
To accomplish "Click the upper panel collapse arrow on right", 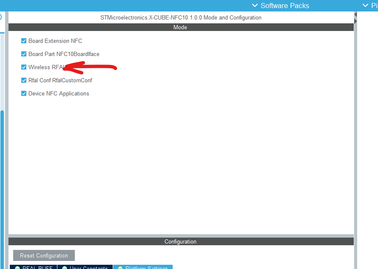I will (x=355, y=15).
